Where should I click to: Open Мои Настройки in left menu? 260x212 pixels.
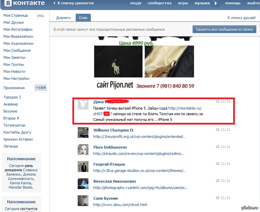[x=16, y=79]
